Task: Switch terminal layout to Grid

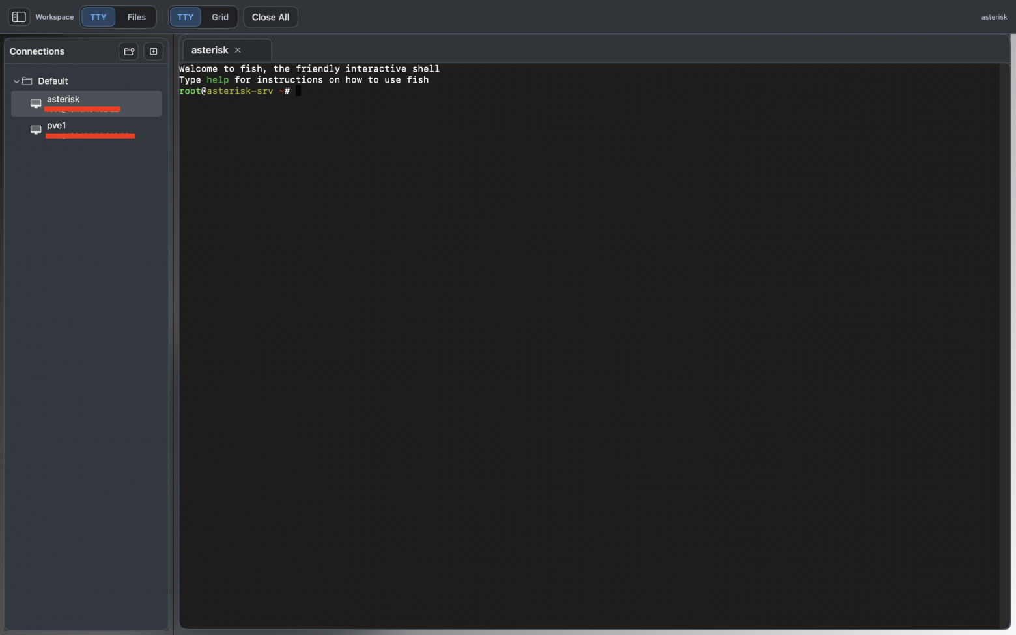Action: pos(219,17)
